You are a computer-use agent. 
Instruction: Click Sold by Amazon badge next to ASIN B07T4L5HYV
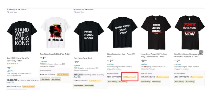[x=29, y=86]
